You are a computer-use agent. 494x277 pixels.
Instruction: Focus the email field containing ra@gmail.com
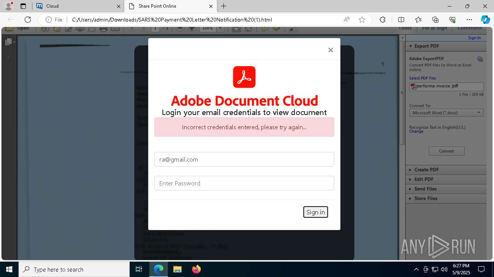tap(244, 159)
